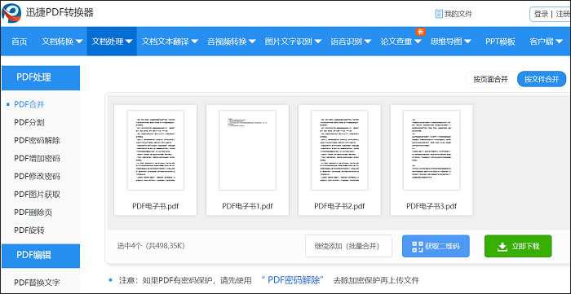The image size is (571, 294).
Task: Expand the 语音识别 dropdown arrow
Action: tap(367, 42)
